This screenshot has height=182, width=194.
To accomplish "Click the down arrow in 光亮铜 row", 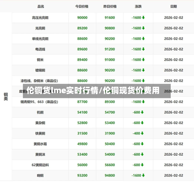I will [x=143, y=28].
